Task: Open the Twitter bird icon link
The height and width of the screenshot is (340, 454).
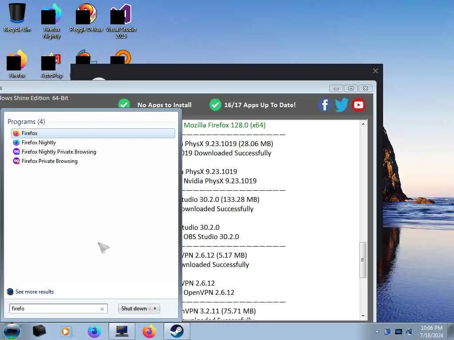Action: click(342, 104)
